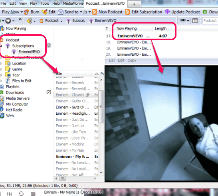Open the equalizer icon in the bottom bar
218x196 pixels.
coord(10,194)
